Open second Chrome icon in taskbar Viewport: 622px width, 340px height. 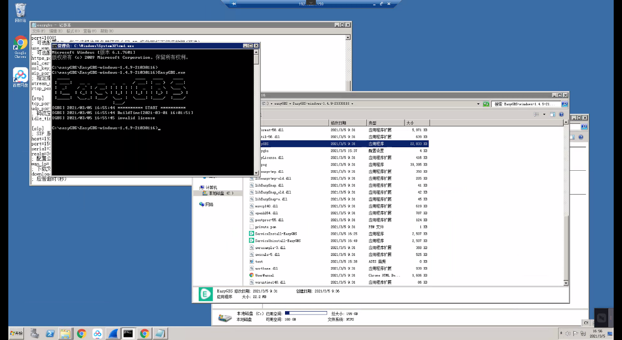(144, 334)
